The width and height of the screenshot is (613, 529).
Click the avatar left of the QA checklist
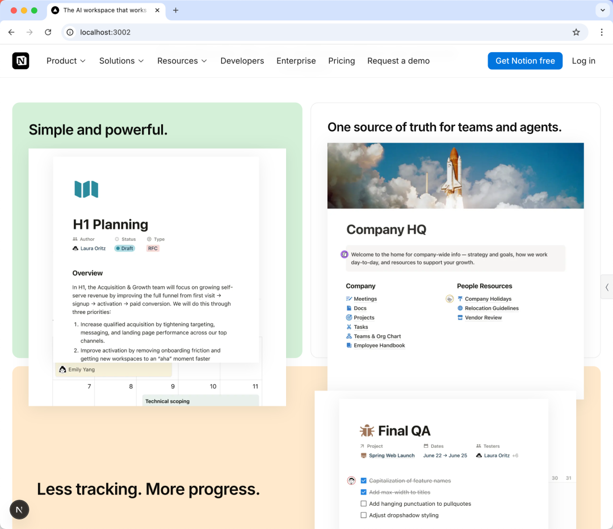click(x=351, y=481)
